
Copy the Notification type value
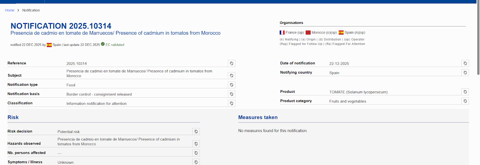[x=232, y=85]
